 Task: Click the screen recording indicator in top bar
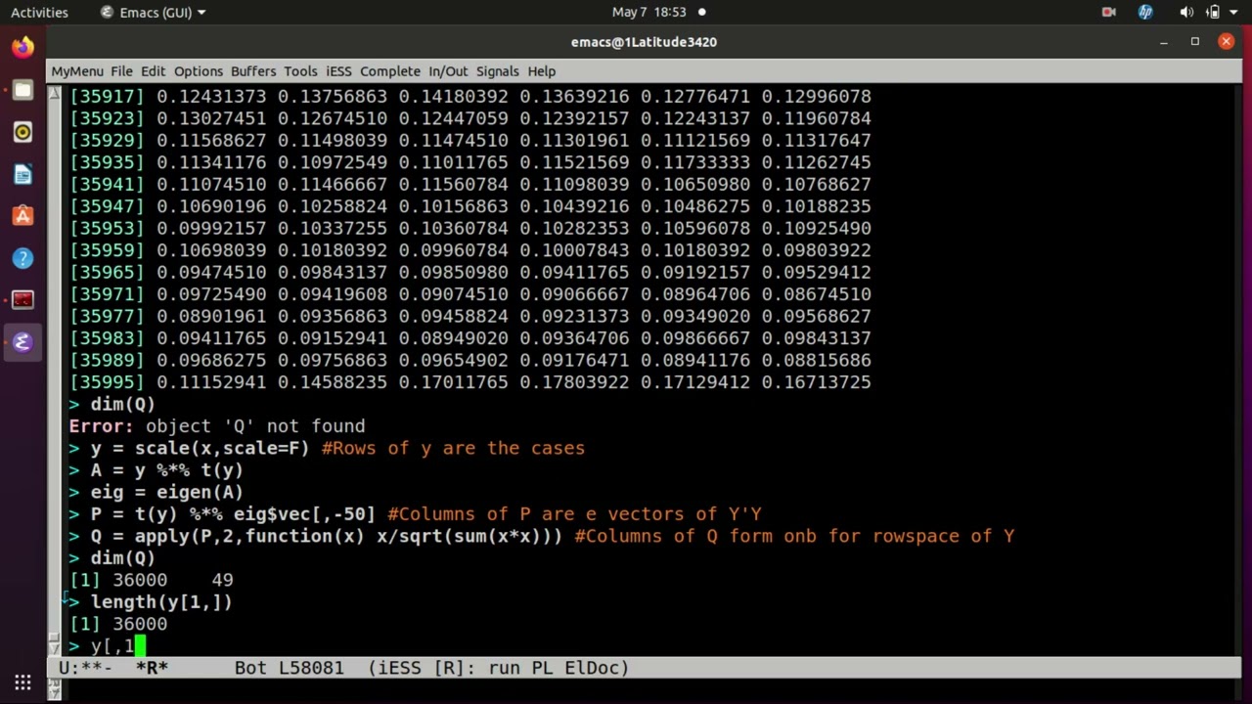[1108, 12]
